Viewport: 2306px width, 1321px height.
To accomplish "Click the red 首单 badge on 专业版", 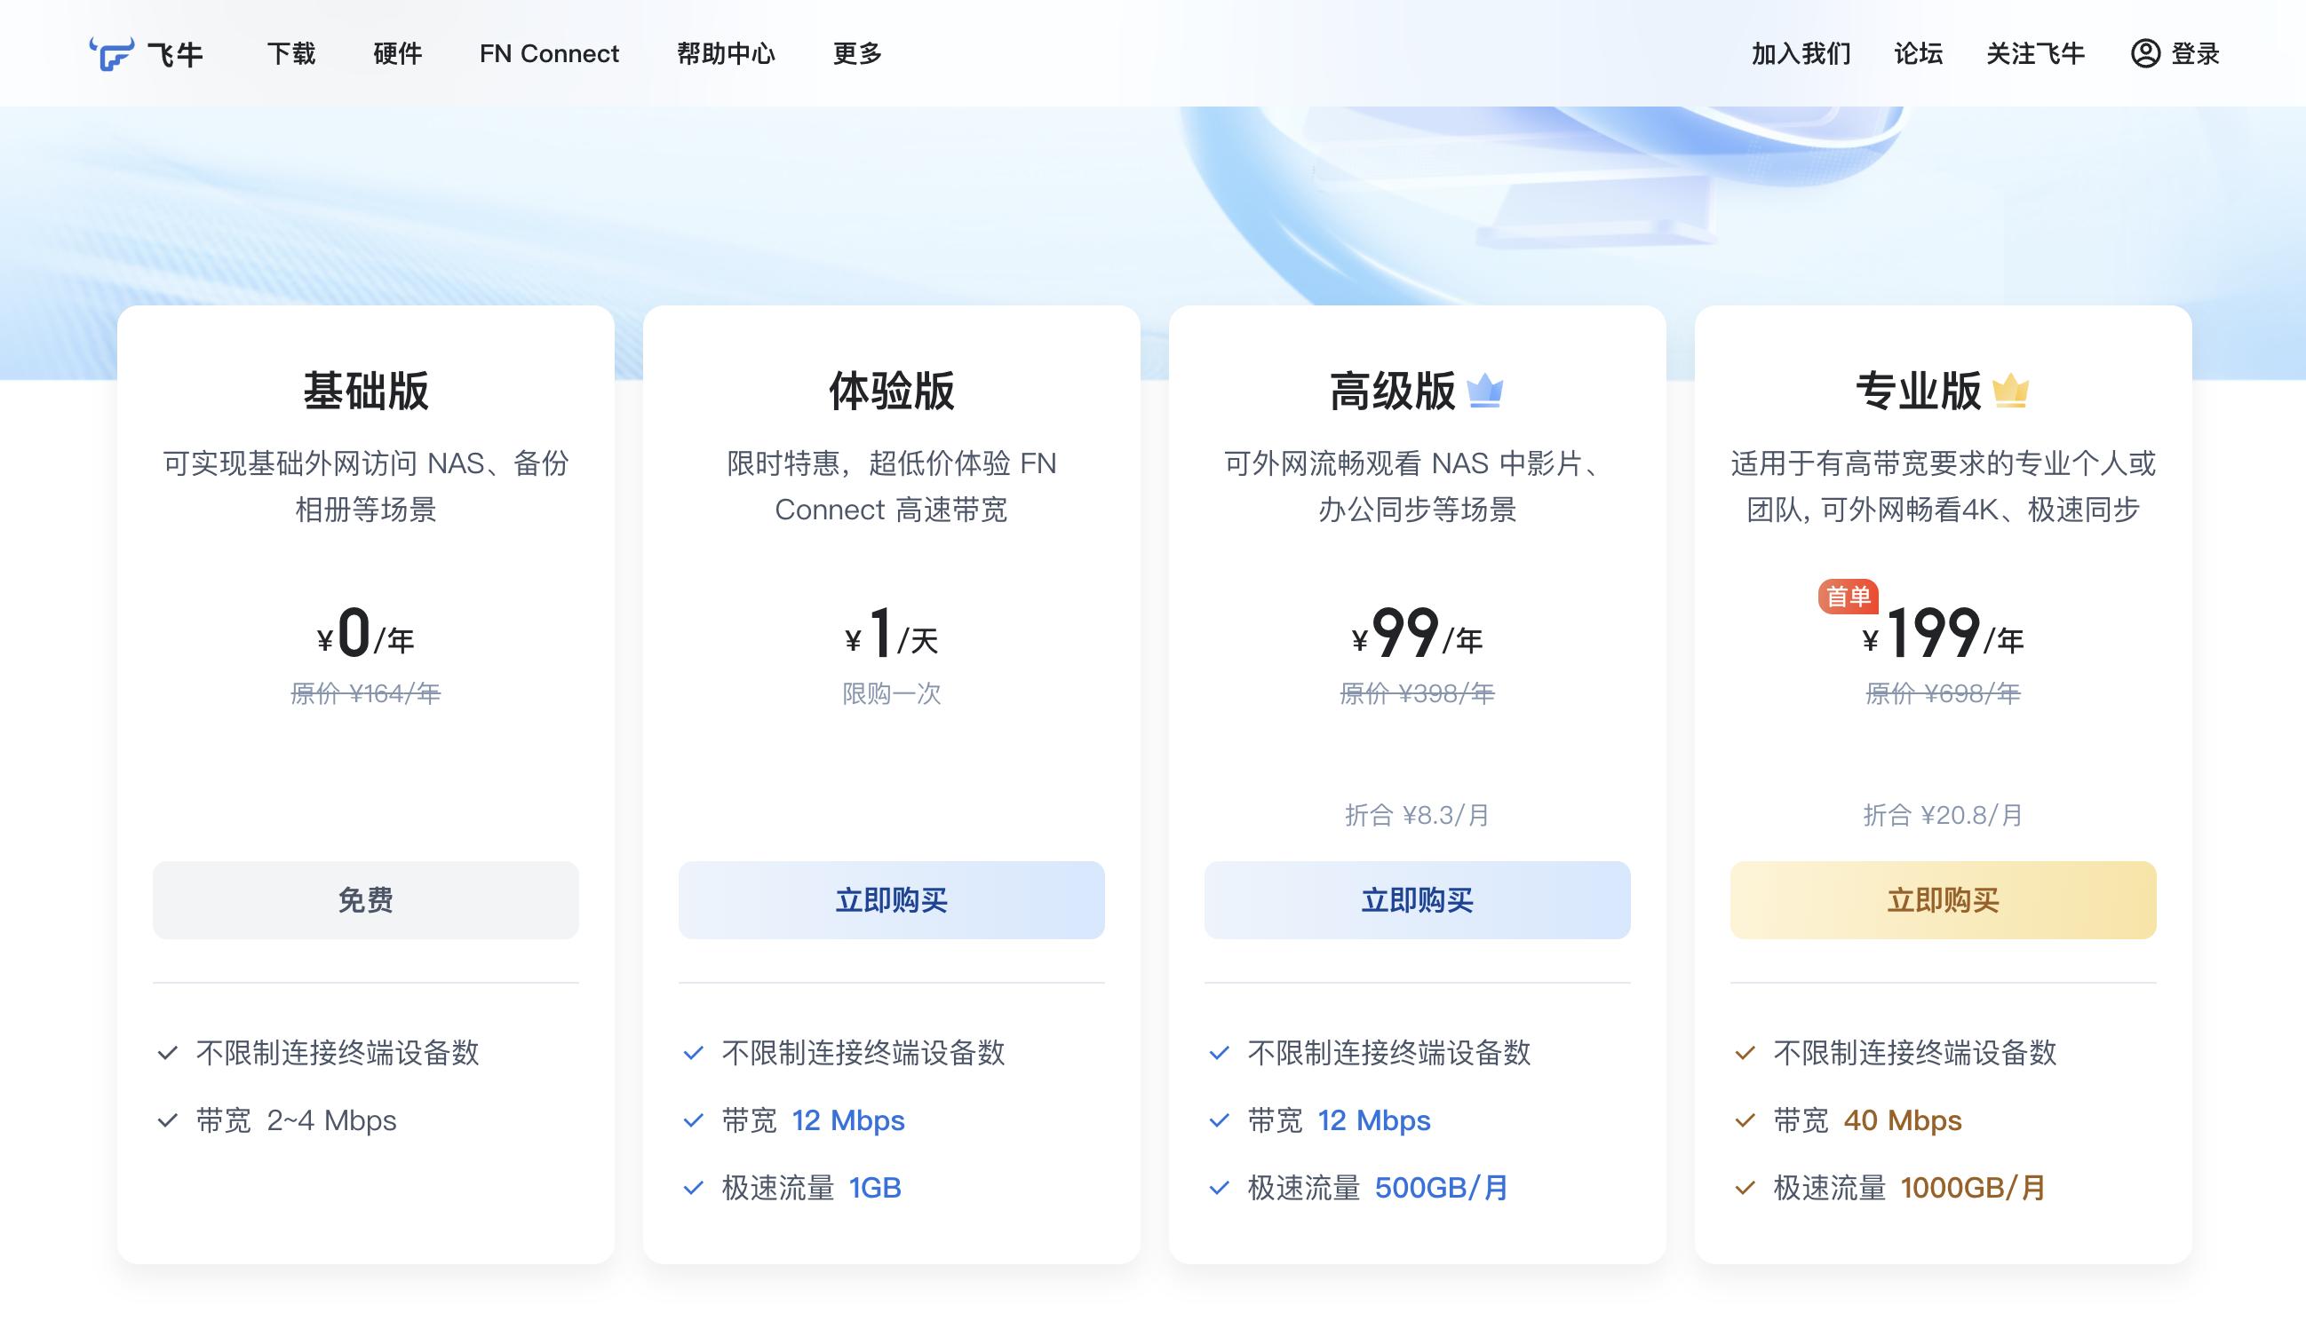I will click(x=1847, y=596).
